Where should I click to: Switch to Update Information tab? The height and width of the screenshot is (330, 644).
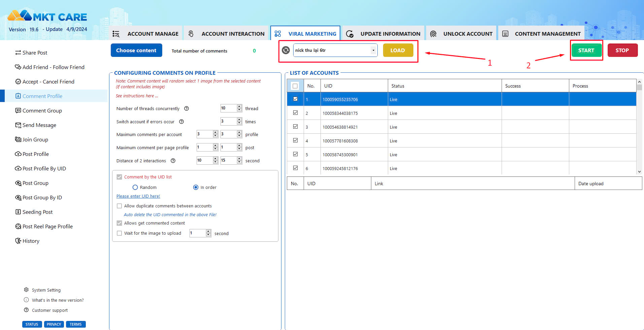coord(383,34)
